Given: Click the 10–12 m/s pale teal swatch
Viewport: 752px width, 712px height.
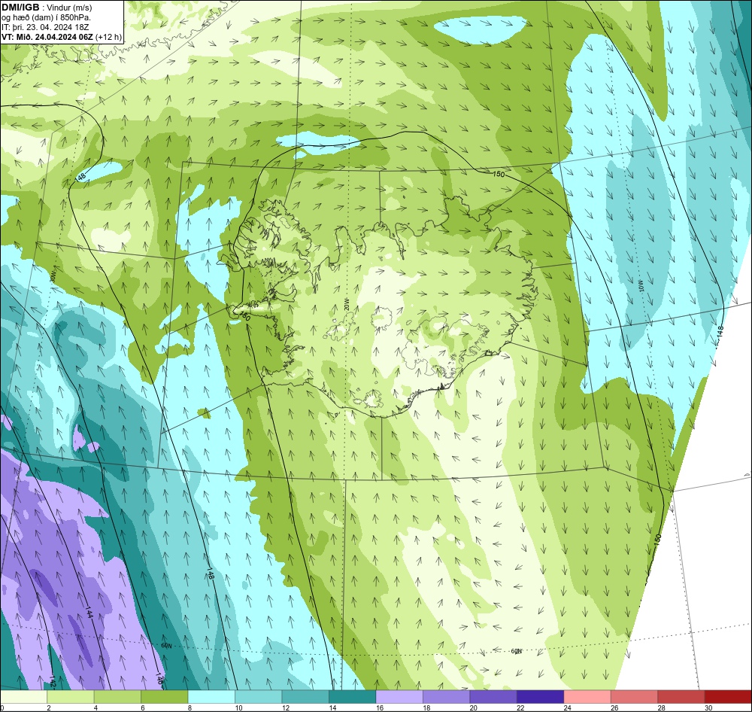Looking at the screenshot, I should (259, 697).
